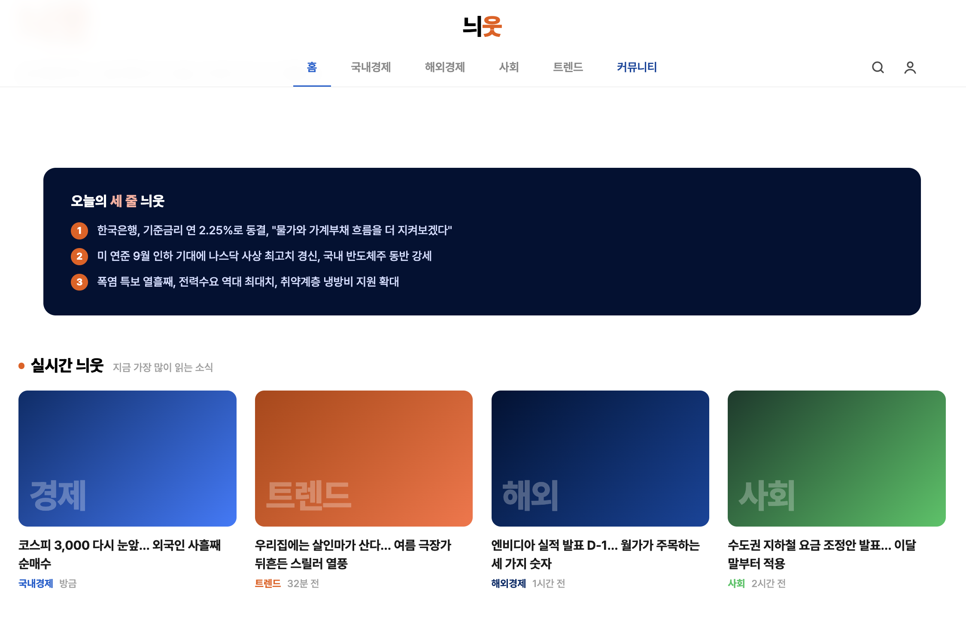Open headline about 나스닥 사상 최고치 경신

point(264,256)
